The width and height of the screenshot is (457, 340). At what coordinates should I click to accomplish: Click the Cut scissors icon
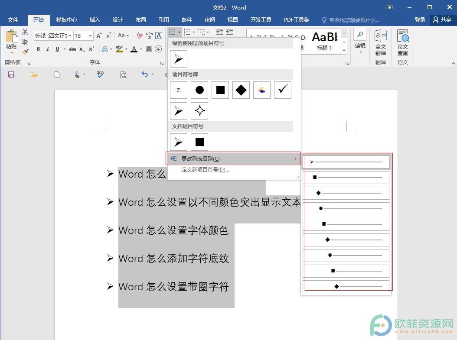coord(25,32)
